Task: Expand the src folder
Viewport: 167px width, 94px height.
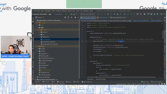Action: 39,34
